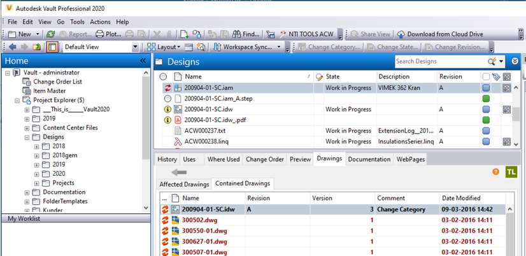Click the Up one folder icon
Image resolution: width=526 pixels, height=256 pixels.
coord(36,47)
